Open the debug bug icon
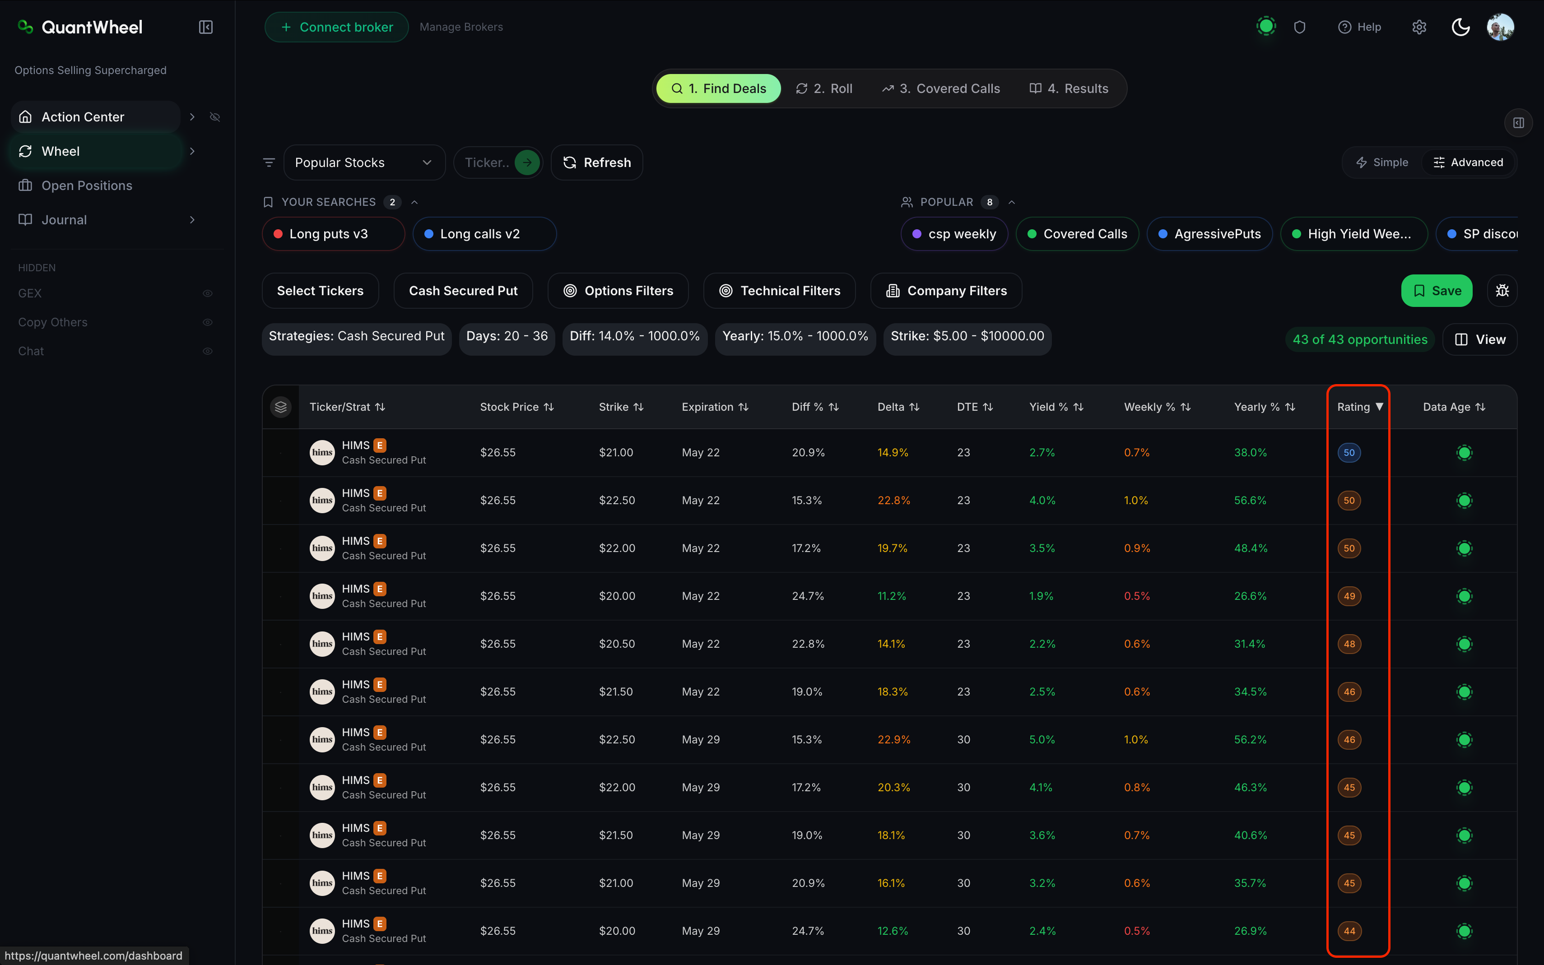 [x=1502, y=291]
